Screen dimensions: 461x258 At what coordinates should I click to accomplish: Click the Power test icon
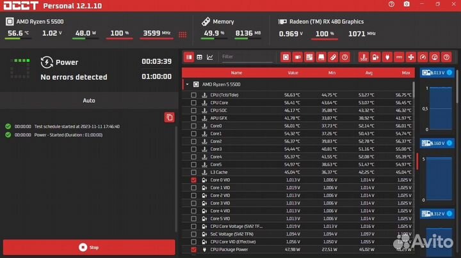click(x=47, y=62)
